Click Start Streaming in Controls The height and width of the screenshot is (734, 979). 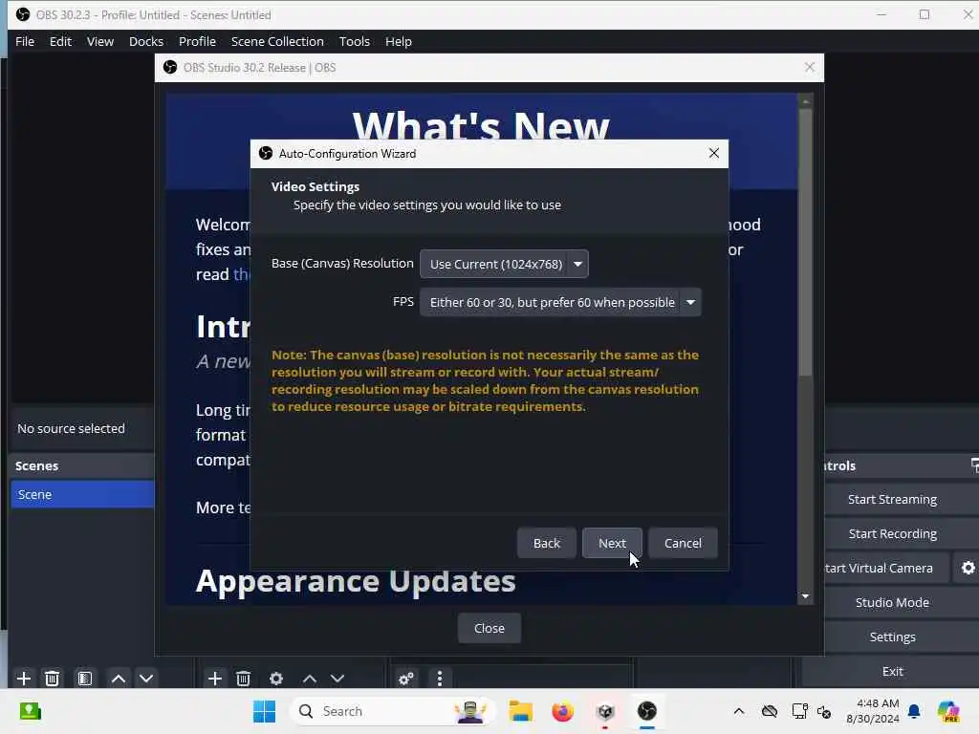892,499
